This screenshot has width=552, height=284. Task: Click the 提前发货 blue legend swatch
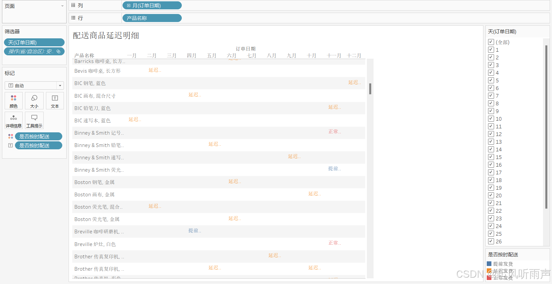pos(489,264)
